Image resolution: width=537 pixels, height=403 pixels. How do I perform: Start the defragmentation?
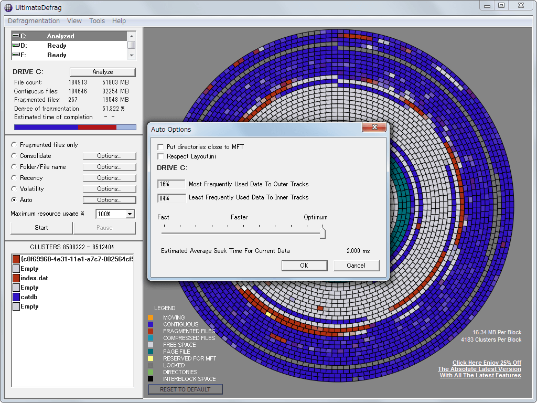click(x=41, y=228)
